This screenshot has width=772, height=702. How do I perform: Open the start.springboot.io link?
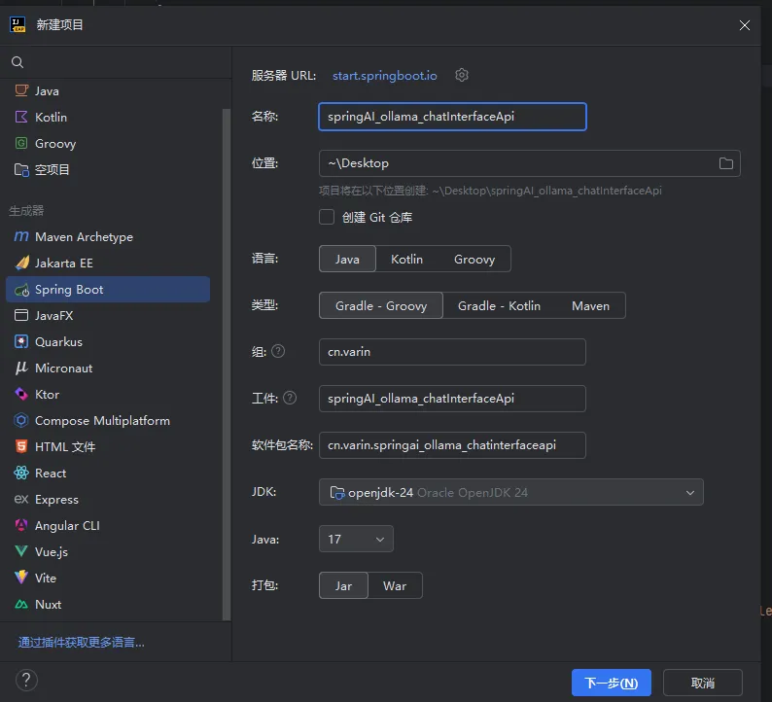pyautogui.click(x=384, y=75)
